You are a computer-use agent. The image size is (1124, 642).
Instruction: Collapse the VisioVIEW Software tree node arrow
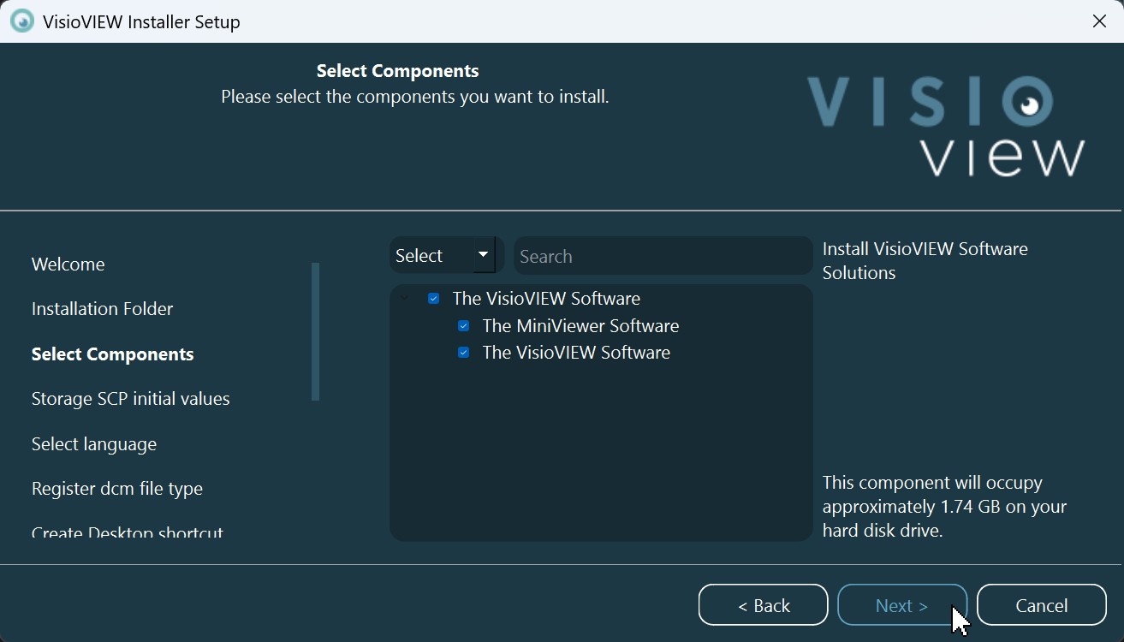point(405,299)
